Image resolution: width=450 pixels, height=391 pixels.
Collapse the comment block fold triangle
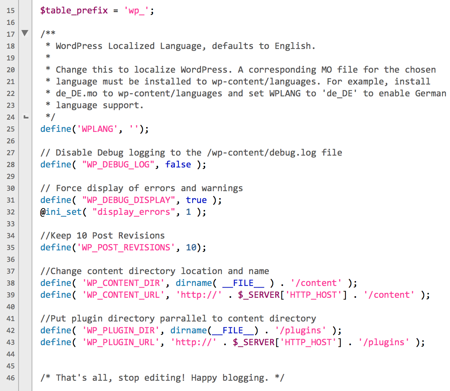[25, 33]
